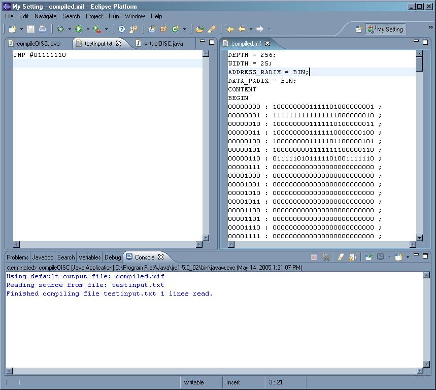
Task: Click the green Run icon
Action: pyautogui.click(x=79, y=29)
